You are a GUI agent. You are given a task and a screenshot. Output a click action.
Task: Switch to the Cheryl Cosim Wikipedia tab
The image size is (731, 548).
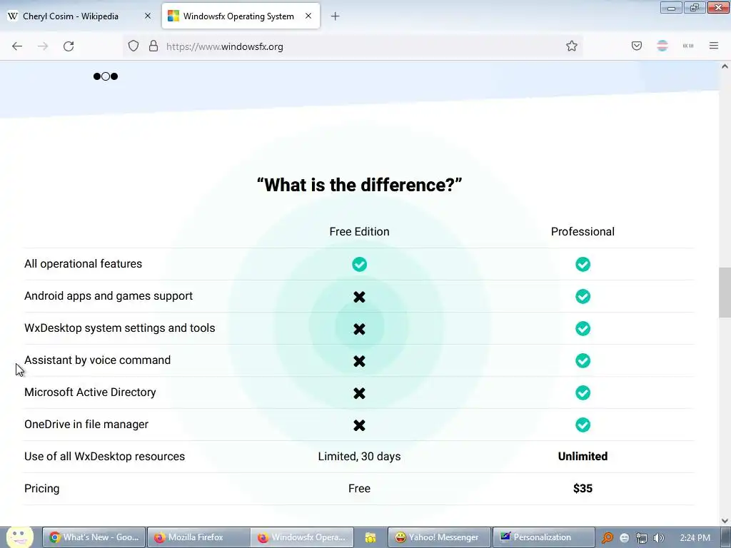(80, 16)
